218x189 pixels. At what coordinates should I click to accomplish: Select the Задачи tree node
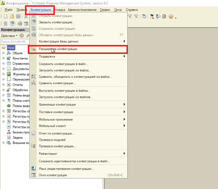tap(18, 138)
